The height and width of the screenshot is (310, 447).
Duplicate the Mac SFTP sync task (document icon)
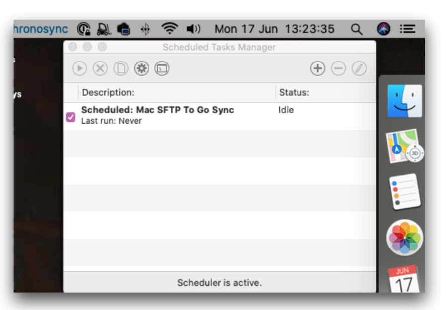click(x=121, y=68)
